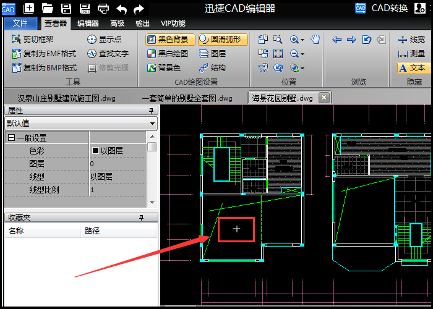The image size is (433, 309).
Task: Open the CAD转换 converter
Action: (x=382, y=8)
